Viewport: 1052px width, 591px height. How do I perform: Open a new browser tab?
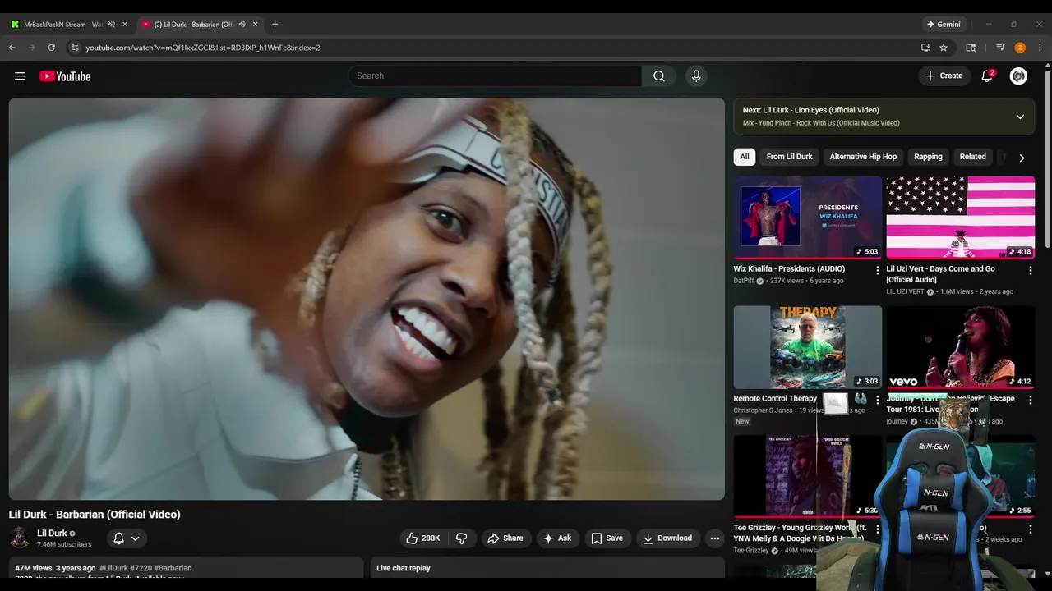click(275, 24)
